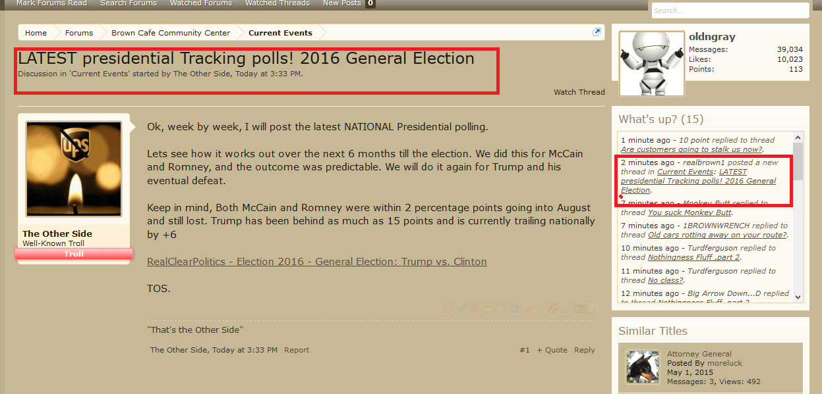Open oldngray's robot avatar image
Viewport: 822px width, 394px height.
(x=652, y=63)
